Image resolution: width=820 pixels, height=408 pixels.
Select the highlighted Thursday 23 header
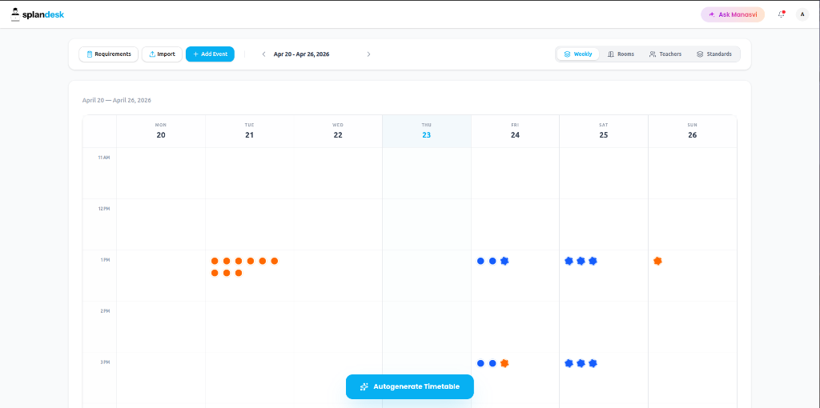(x=427, y=131)
